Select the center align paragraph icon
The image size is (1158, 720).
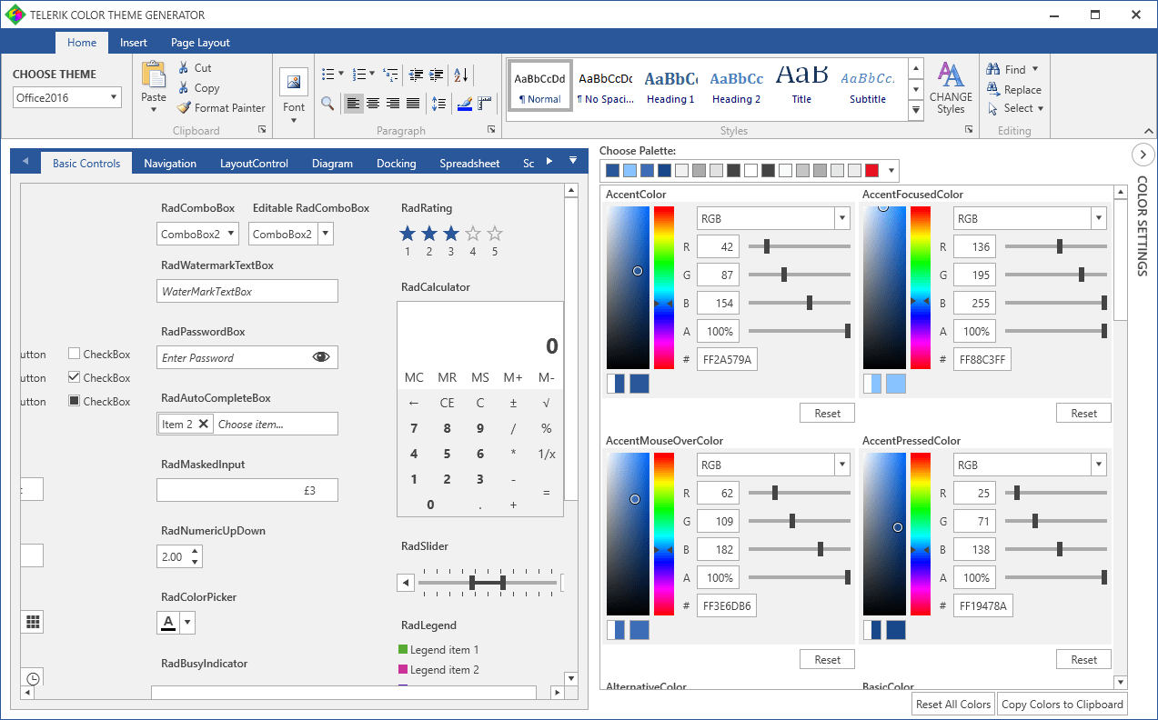(x=373, y=104)
